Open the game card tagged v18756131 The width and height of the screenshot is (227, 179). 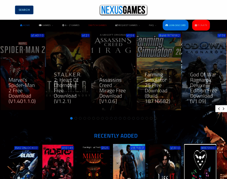click(129, 162)
